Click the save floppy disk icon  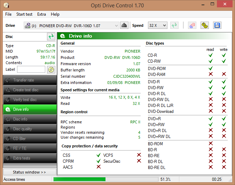pos(217,25)
